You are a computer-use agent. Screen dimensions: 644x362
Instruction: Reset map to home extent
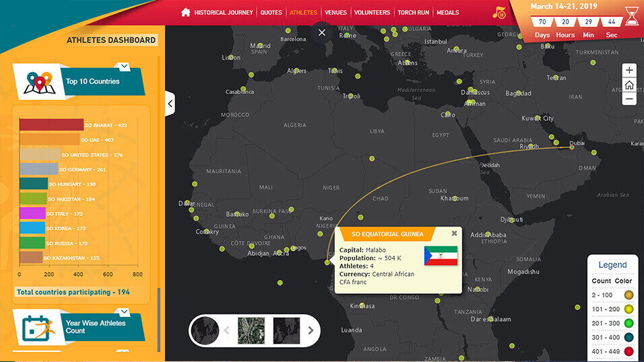tap(629, 85)
